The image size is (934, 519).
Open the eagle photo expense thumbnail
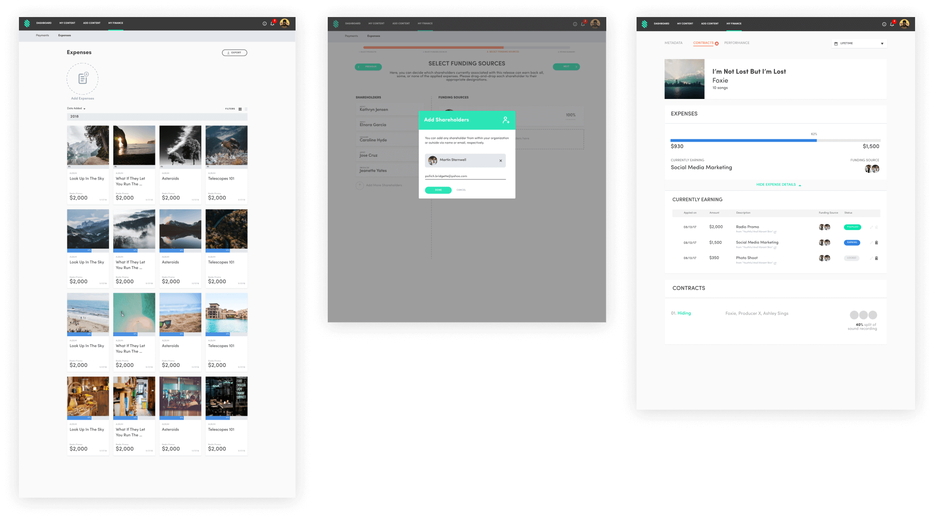(x=226, y=145)
